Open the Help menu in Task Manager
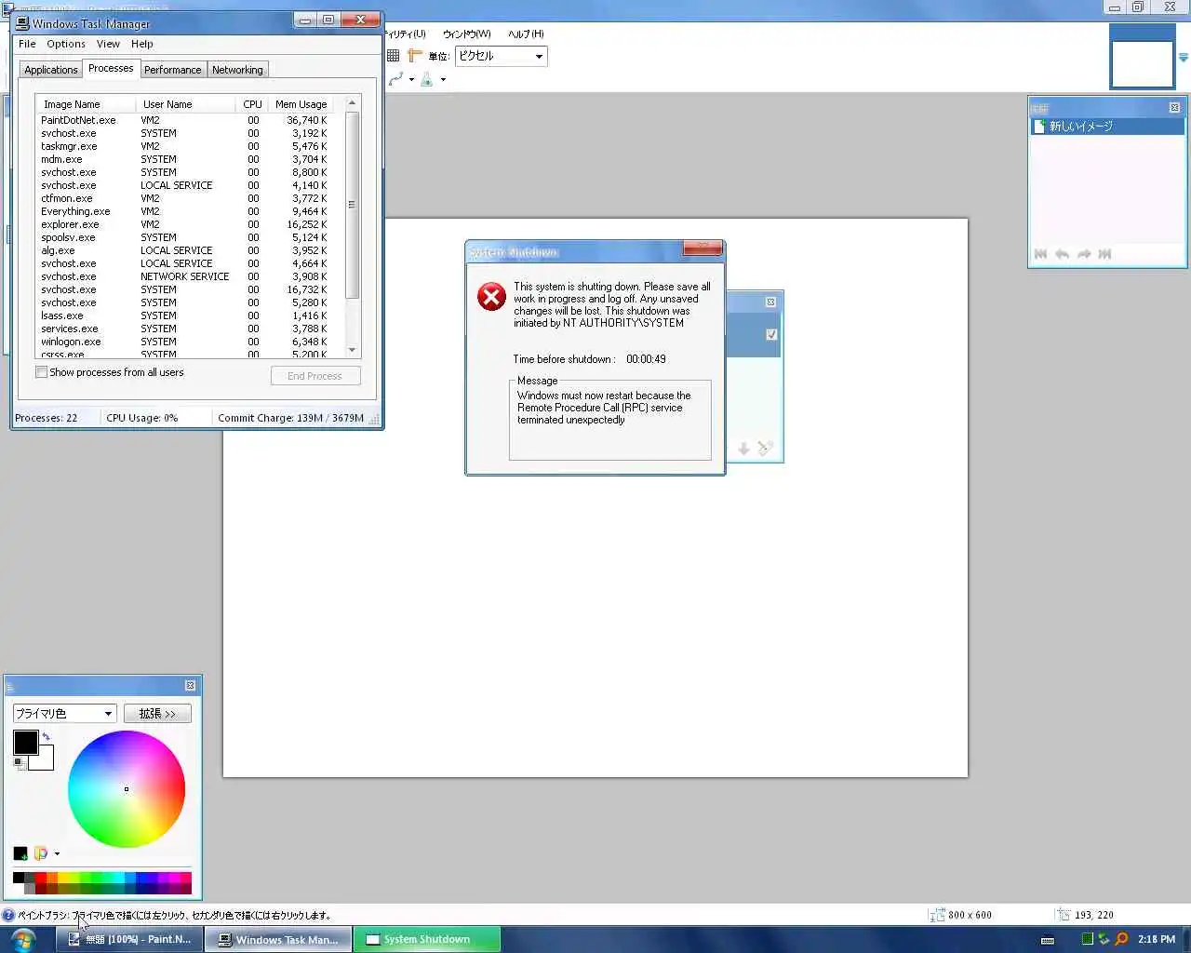Viewport: 1191px width, 953px height. point(141,44)
